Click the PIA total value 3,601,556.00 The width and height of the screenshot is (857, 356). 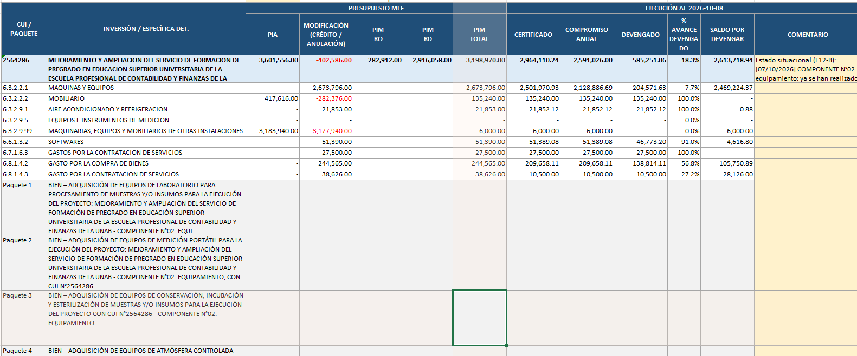[x=273, y=69]
